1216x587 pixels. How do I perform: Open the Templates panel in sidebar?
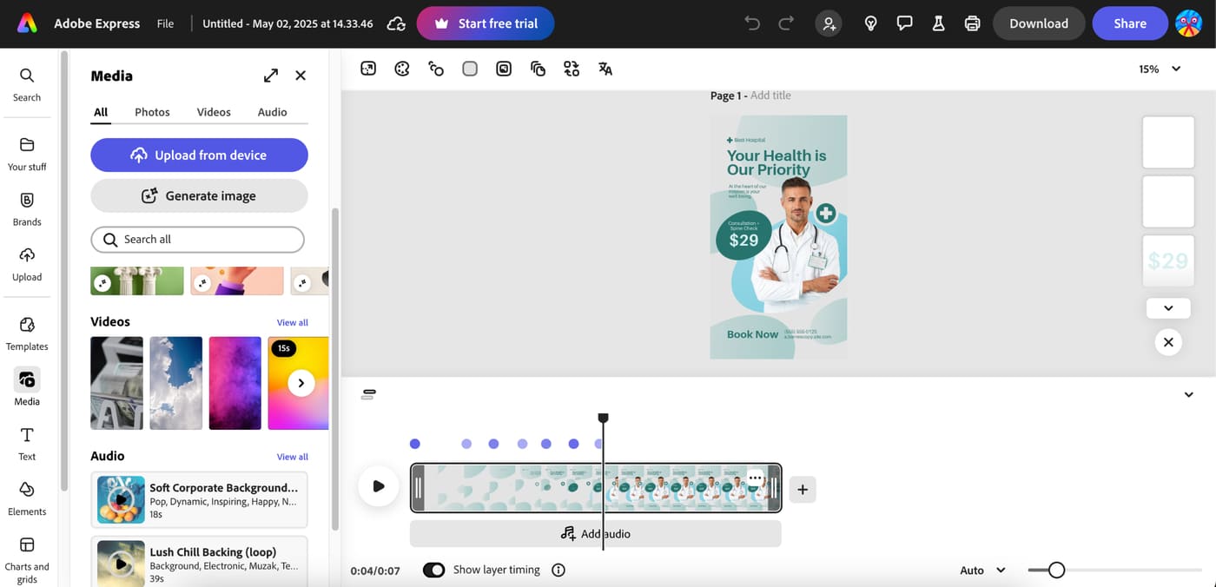27,333
